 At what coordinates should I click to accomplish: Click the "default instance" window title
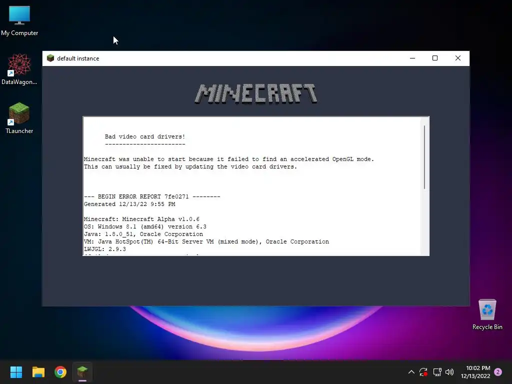[78, 58]
